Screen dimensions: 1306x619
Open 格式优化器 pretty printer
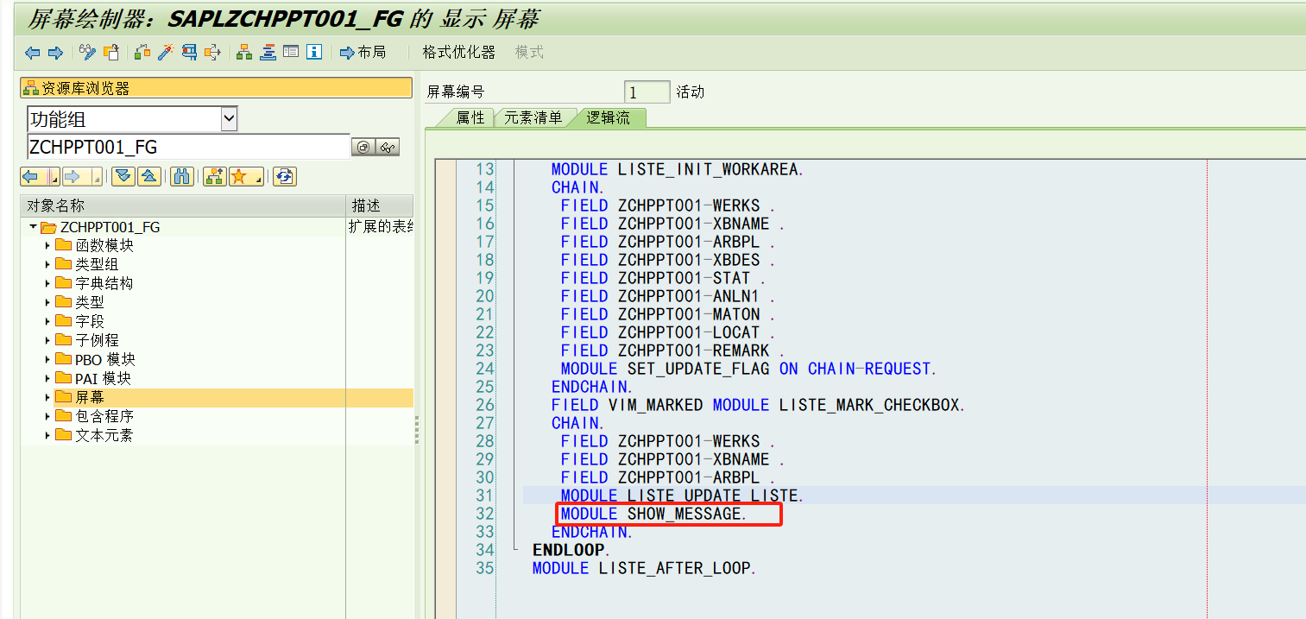(458, 53)
